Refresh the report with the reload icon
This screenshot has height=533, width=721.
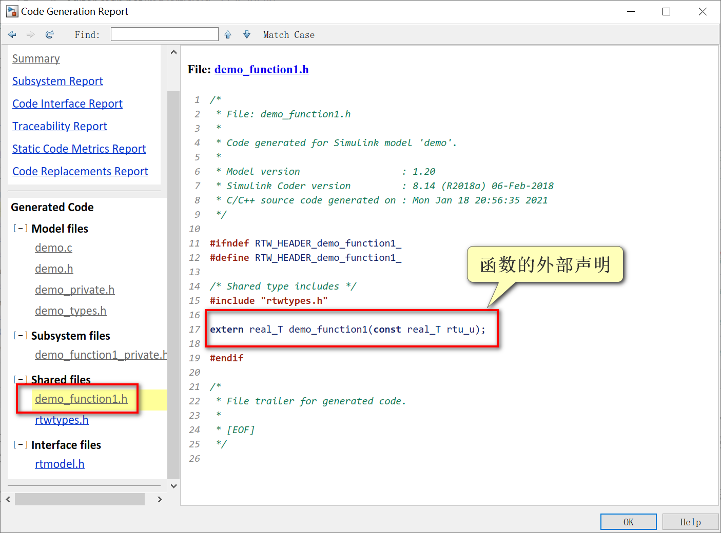click(x=49, y=34)
